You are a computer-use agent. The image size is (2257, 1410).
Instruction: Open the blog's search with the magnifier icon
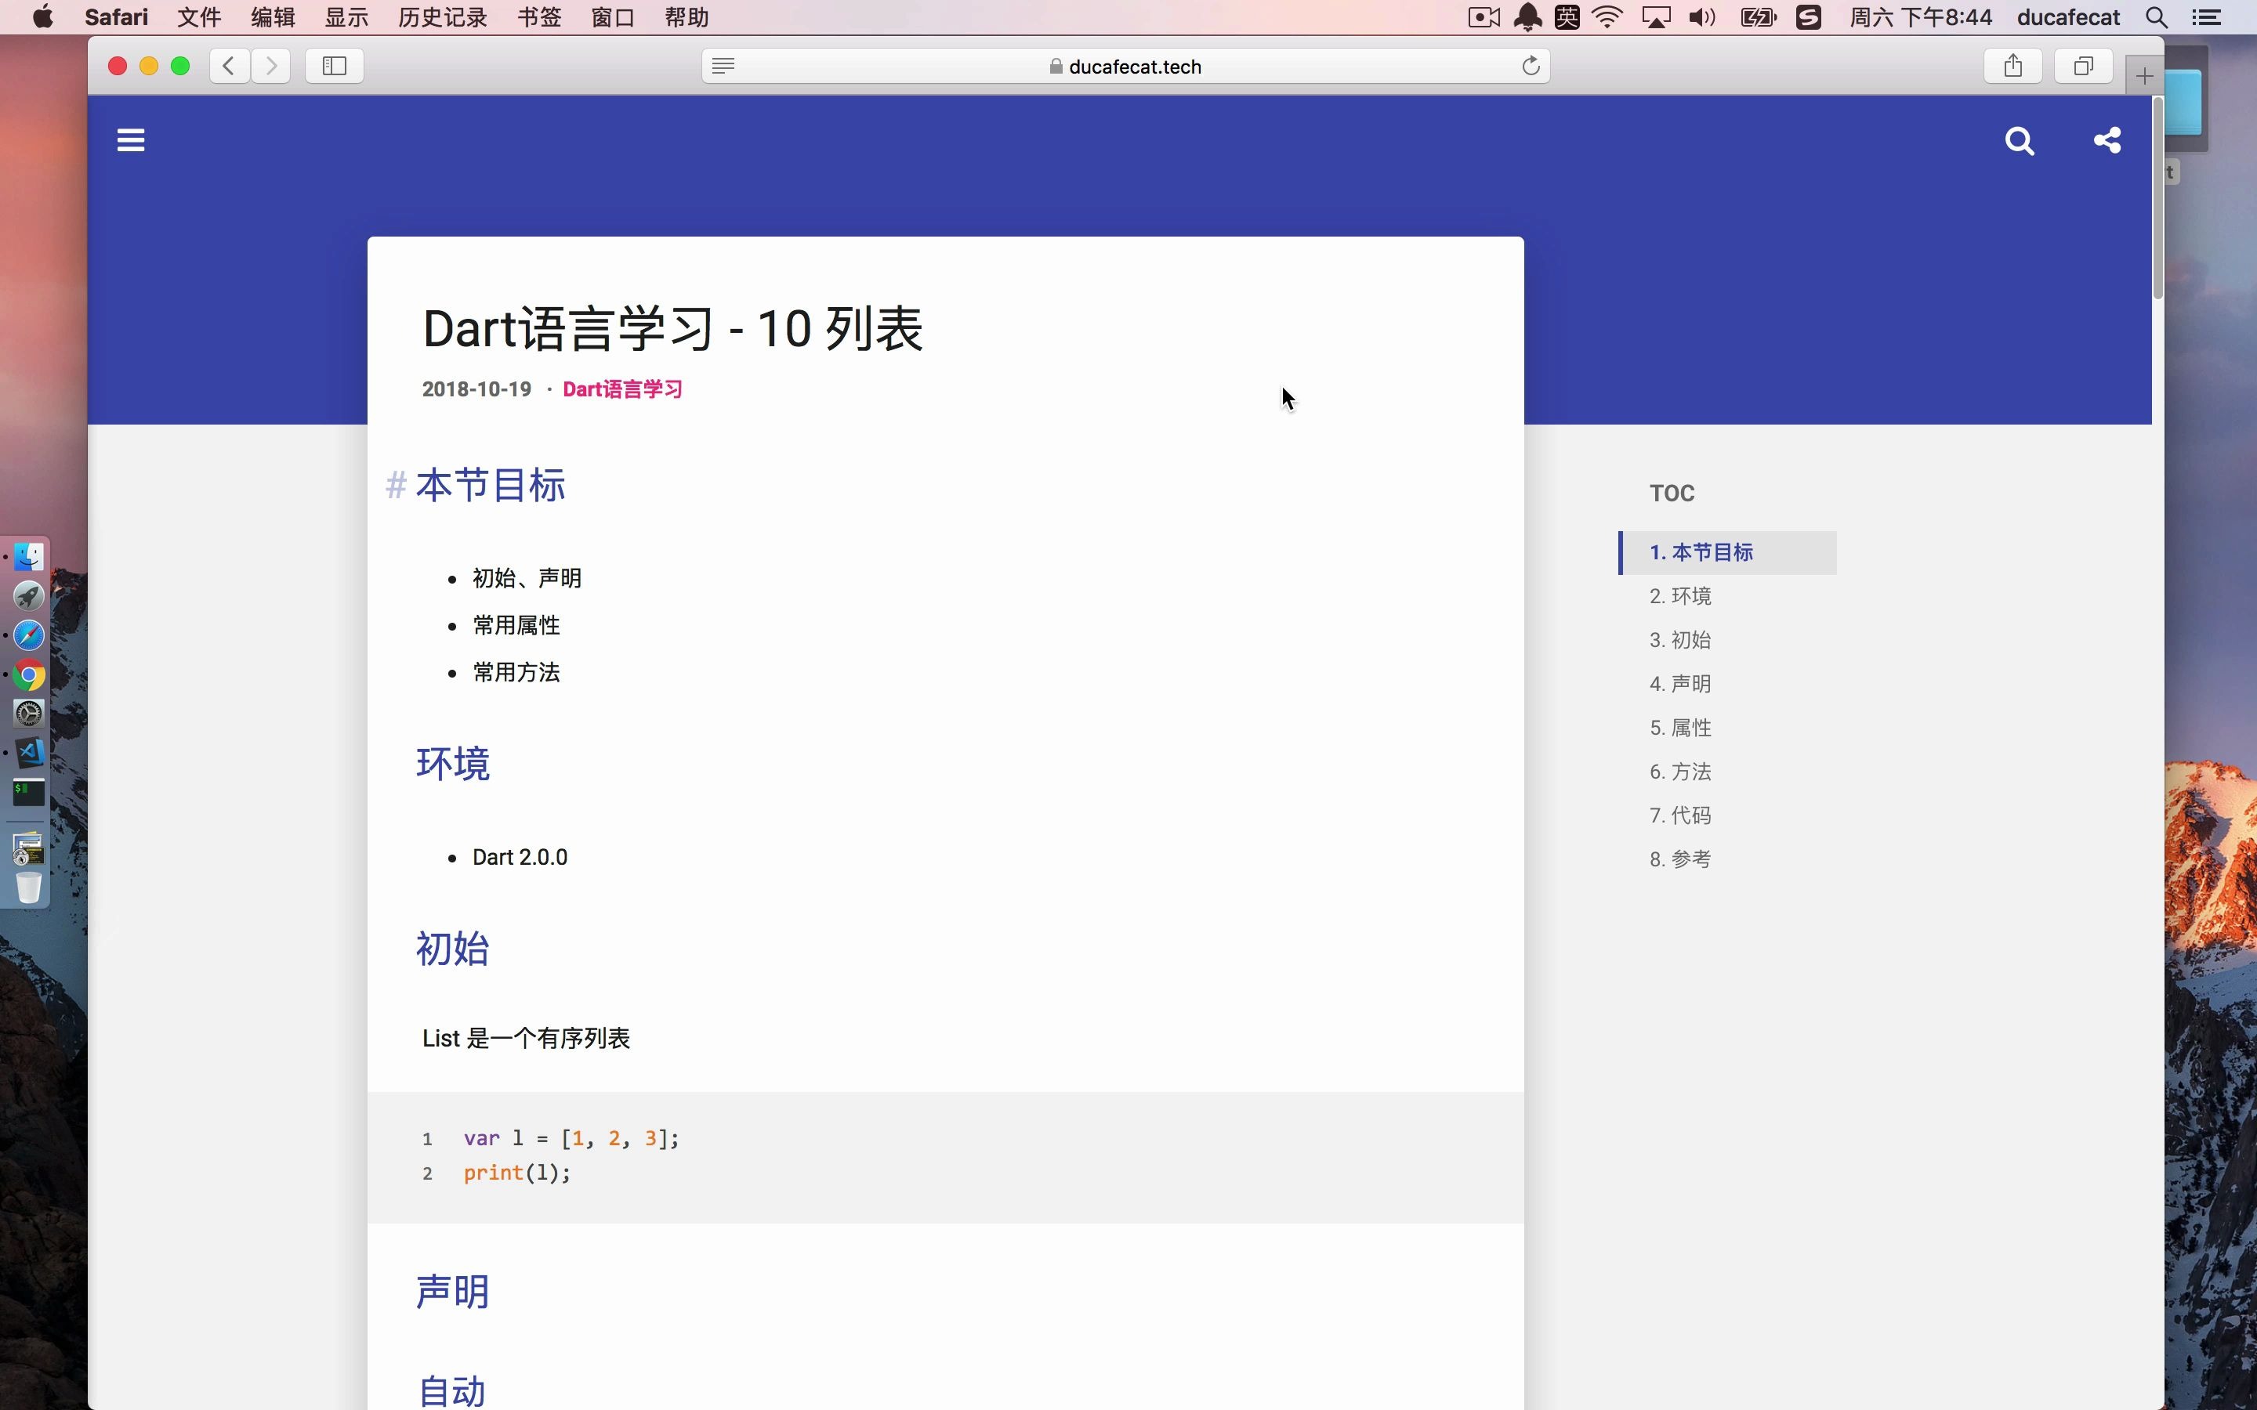point(2020,141)
